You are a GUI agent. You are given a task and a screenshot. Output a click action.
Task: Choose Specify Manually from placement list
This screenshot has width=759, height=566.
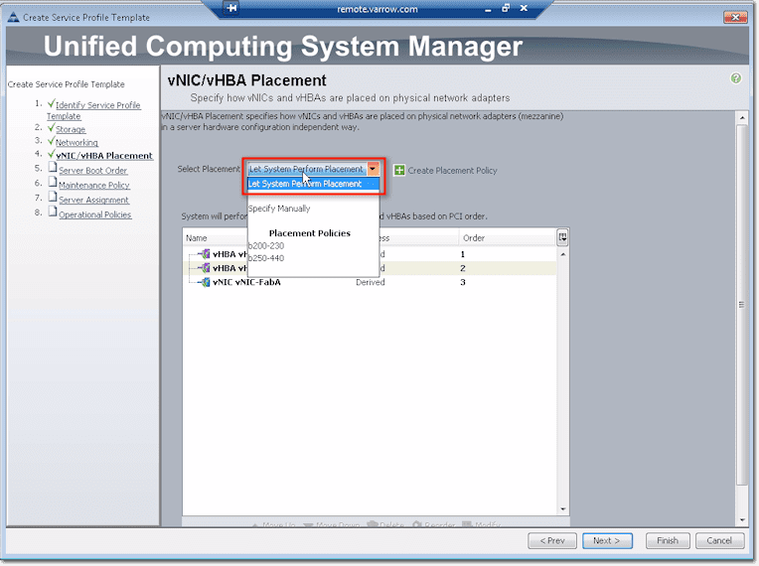pos(279,209)
